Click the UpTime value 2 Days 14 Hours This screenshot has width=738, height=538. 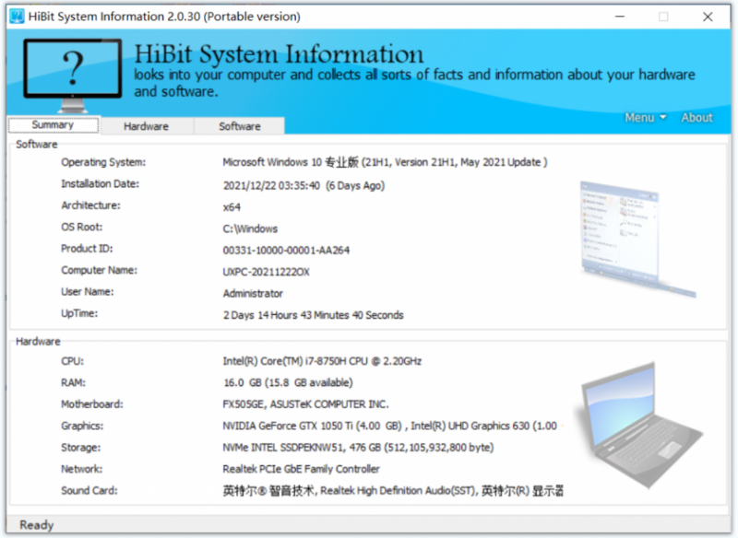pos(313,315)
